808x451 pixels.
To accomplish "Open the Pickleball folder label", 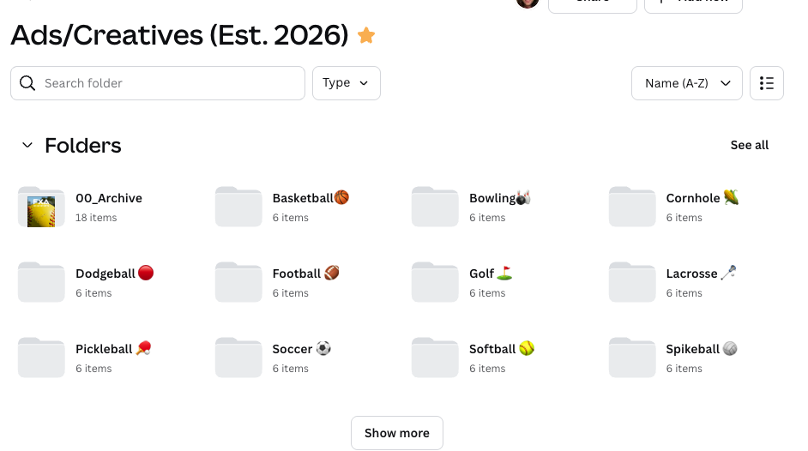I will (104, 349).
